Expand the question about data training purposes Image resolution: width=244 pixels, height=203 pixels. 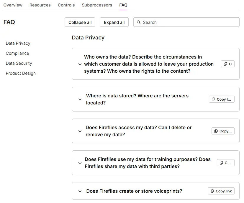coord(80,163)
